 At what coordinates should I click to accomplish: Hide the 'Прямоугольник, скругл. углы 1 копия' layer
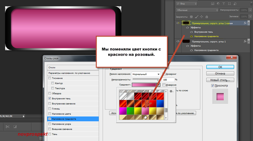click(178, 23)
